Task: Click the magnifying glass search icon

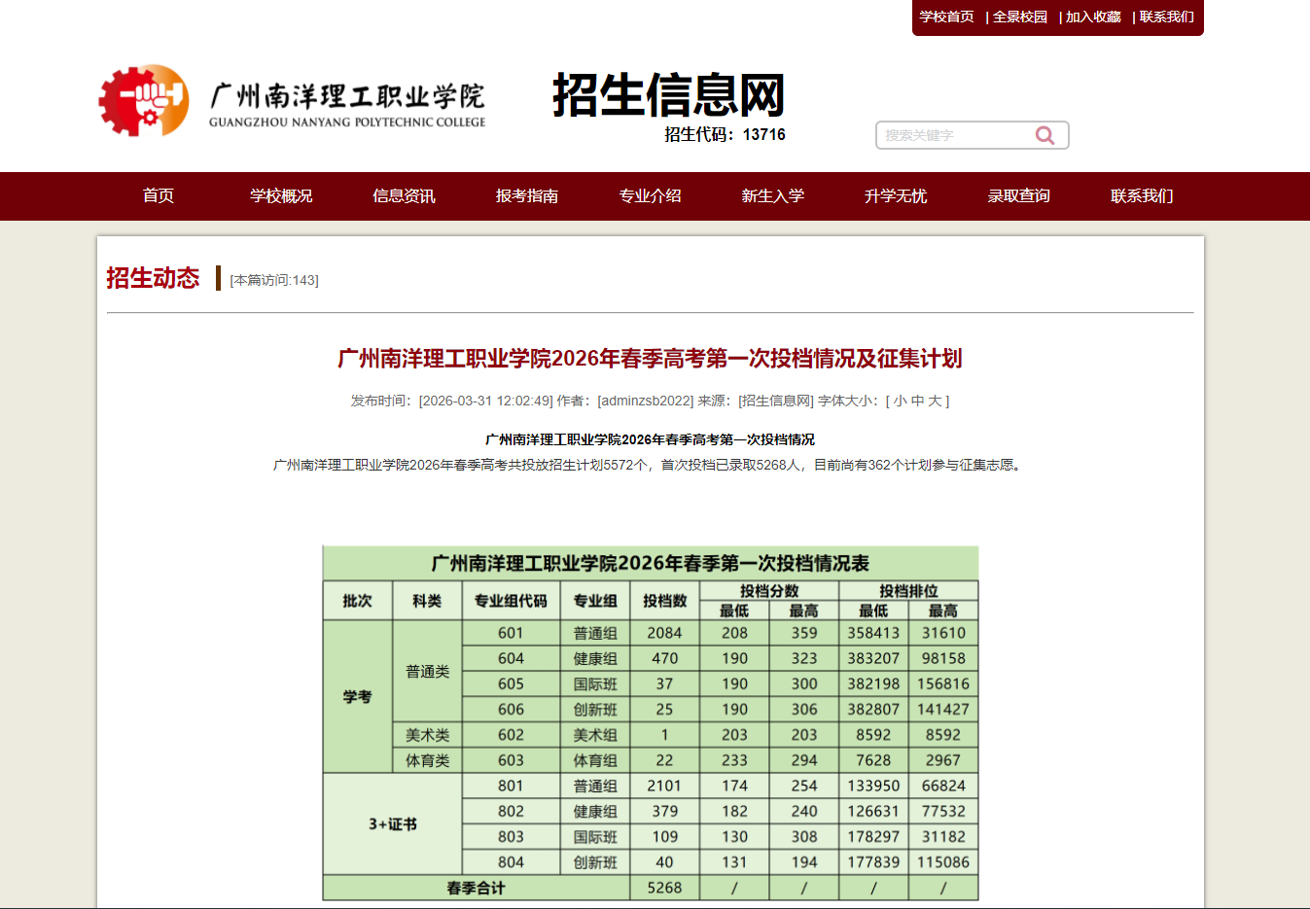Action: pyautogui.click(x=1045, y=134)
